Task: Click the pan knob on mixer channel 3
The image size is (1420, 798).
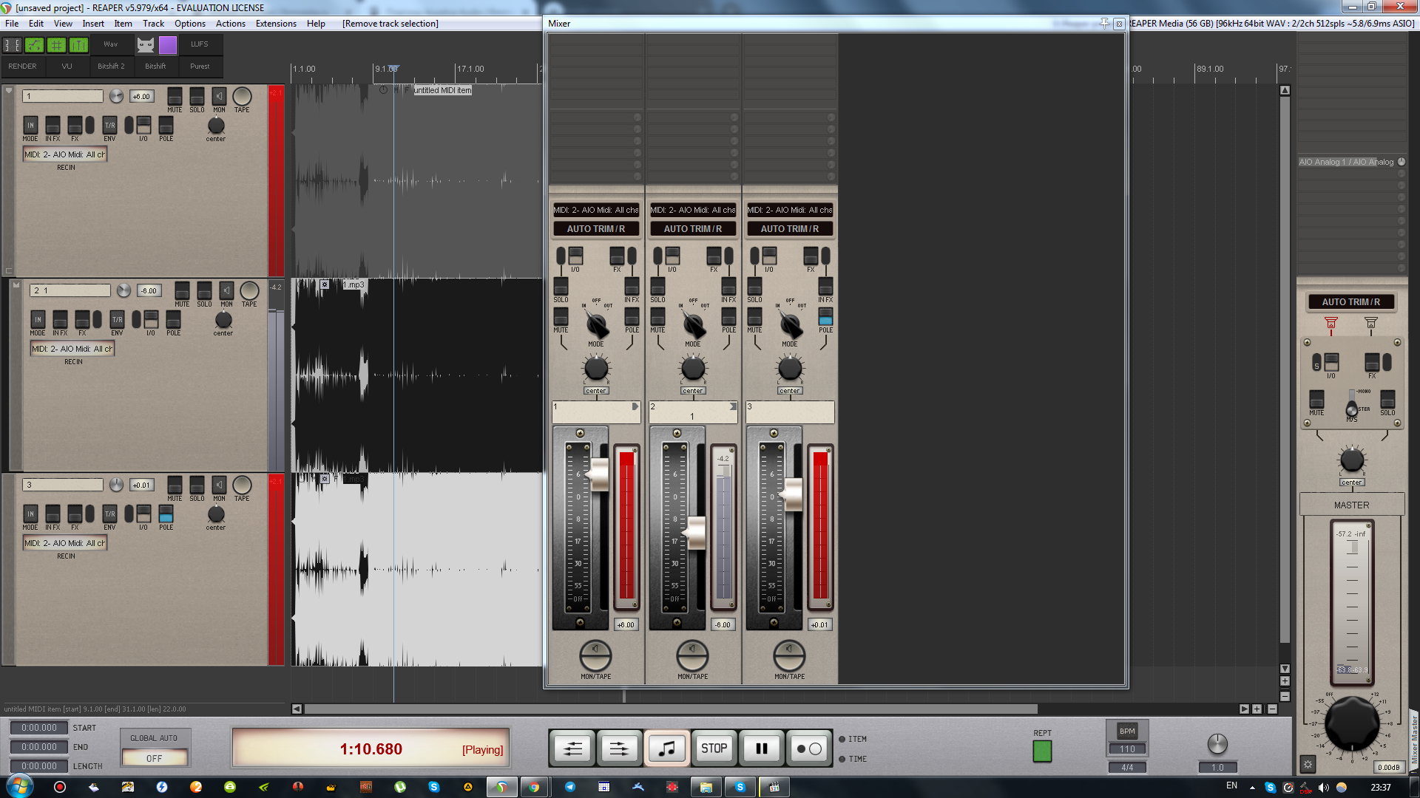Action: pyautogui.click(x=790, y=368)
